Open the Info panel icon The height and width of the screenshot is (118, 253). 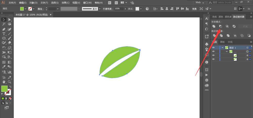207,62
